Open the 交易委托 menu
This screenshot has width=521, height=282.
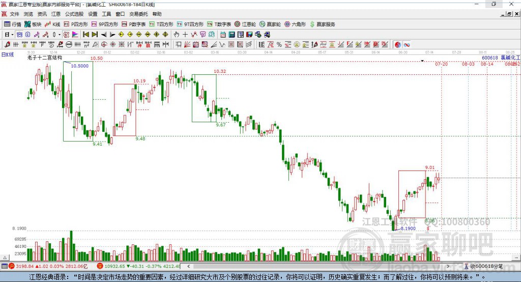tap(138, 14)
